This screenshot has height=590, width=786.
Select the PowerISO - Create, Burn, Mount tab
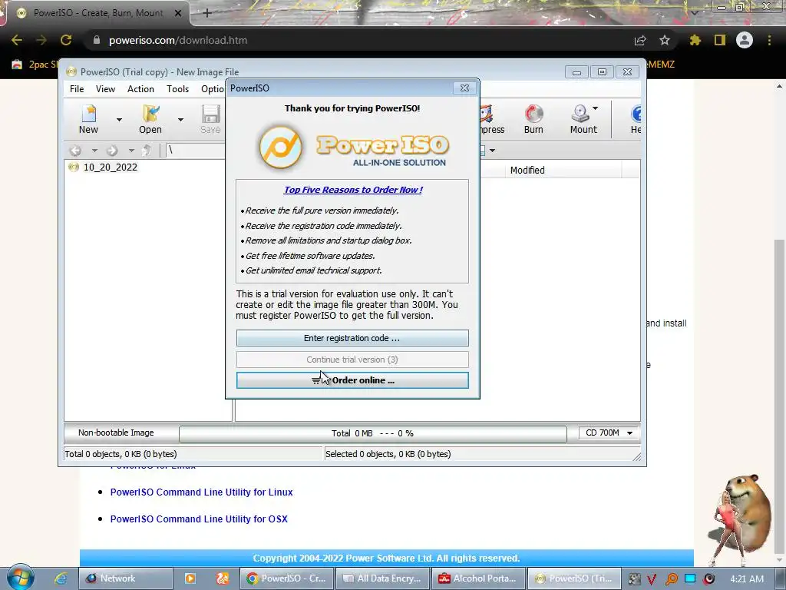(x=97, y=13)
